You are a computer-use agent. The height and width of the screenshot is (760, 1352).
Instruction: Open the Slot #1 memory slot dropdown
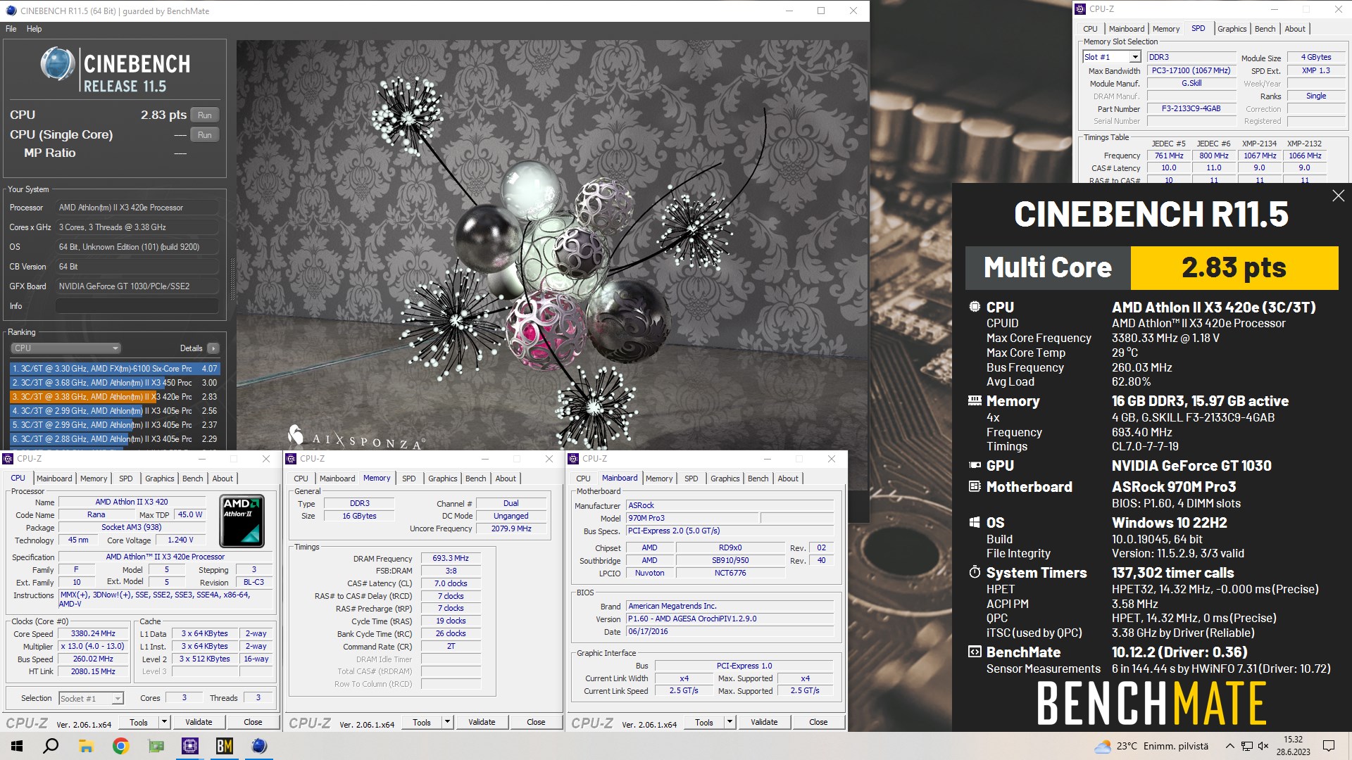(x=1134, y=57)
